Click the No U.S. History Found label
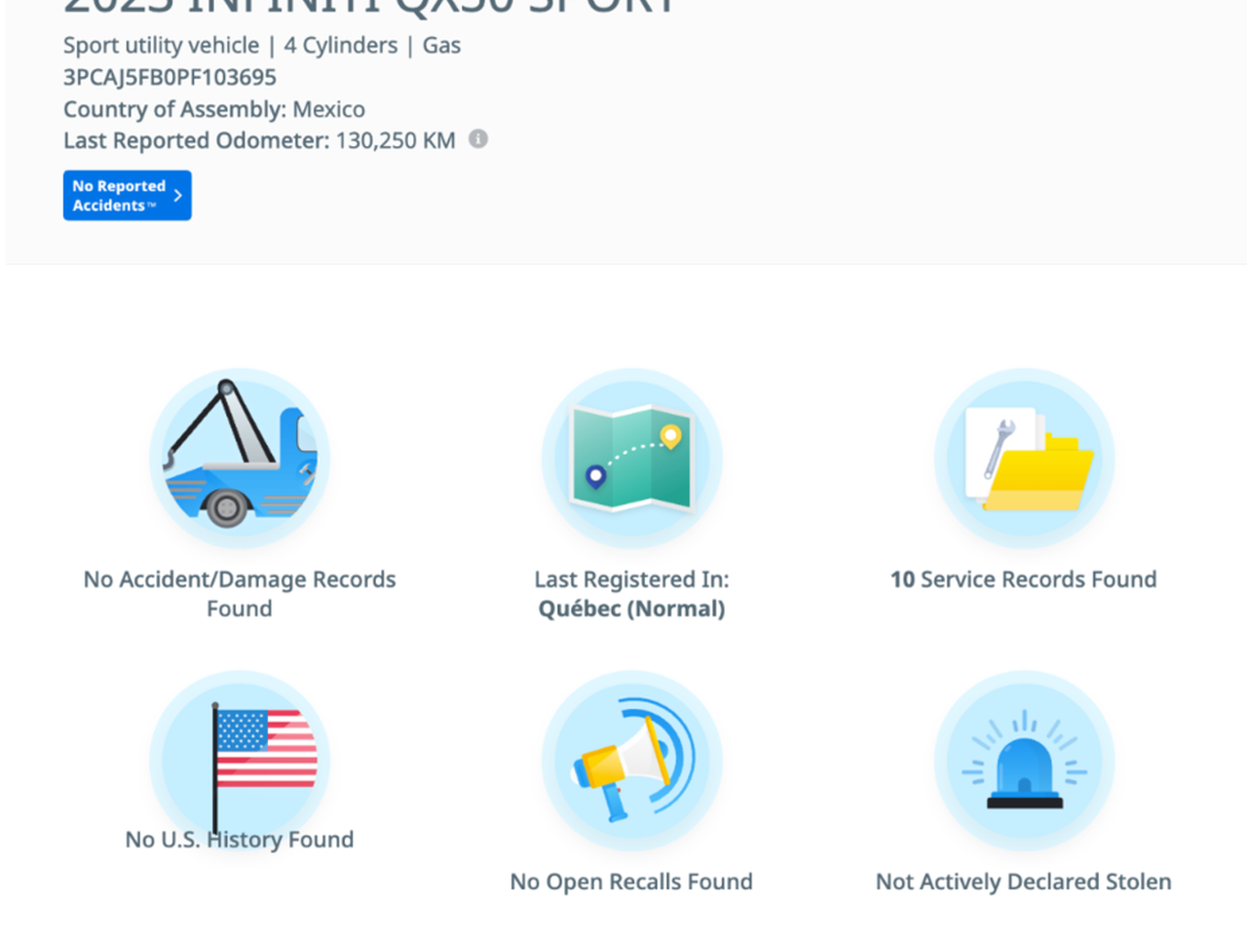 point(240,840)
